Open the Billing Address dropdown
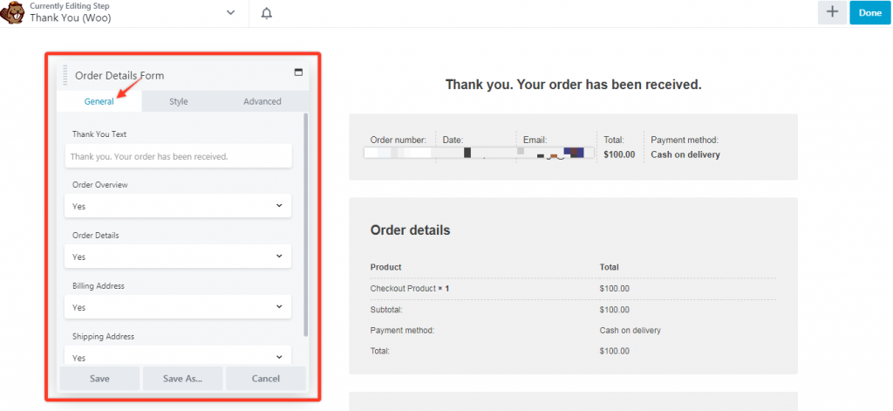Screen dimensions: 893x411 178,307
